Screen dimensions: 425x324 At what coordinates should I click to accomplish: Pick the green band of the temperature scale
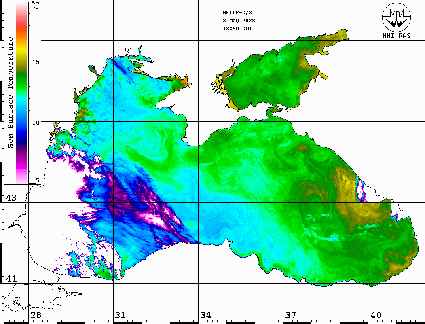(x=22, y=81)
